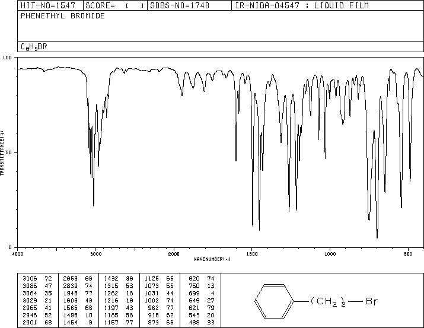Click the "4000" wavenumber axis label

[x=18, y=254]
